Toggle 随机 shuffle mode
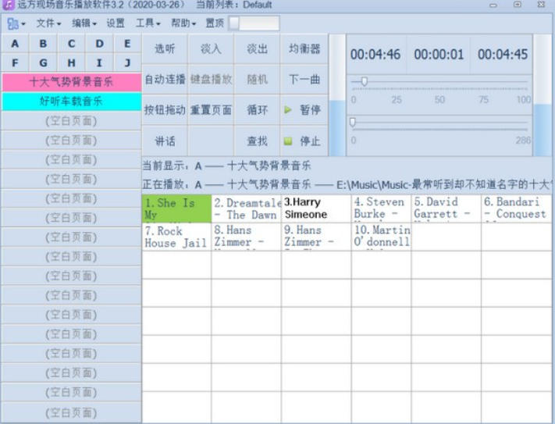This screenshot has height=424, width=555. [x=257, y=80]
